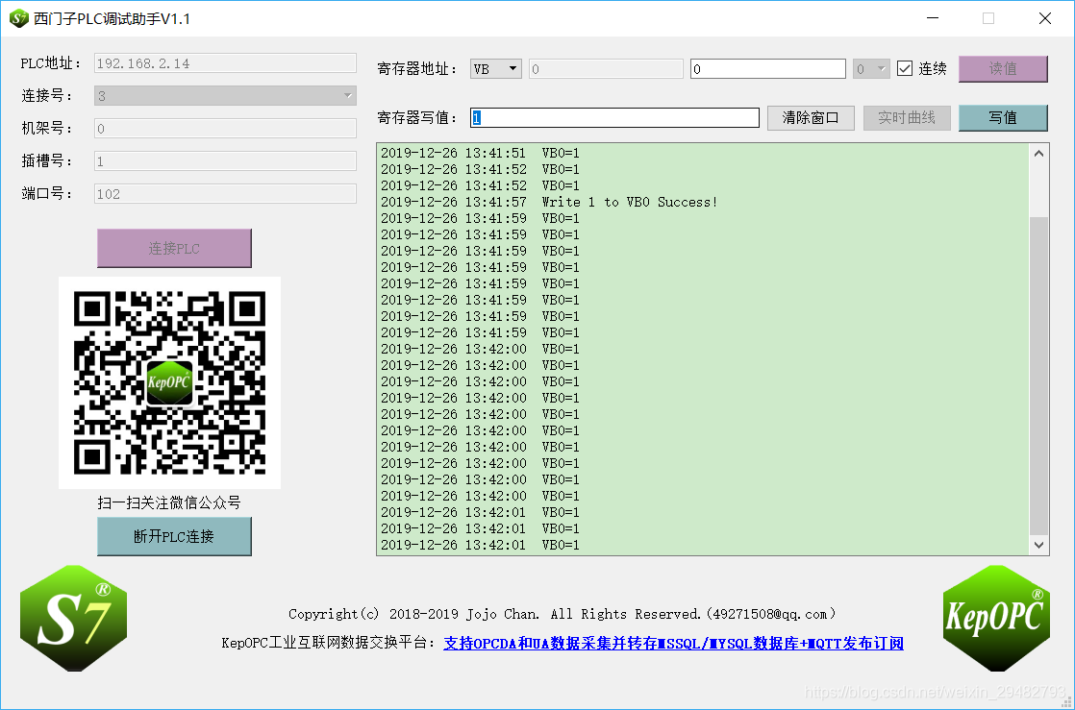Click the 断开PLC连接 disconnect button

coord(174,537)
